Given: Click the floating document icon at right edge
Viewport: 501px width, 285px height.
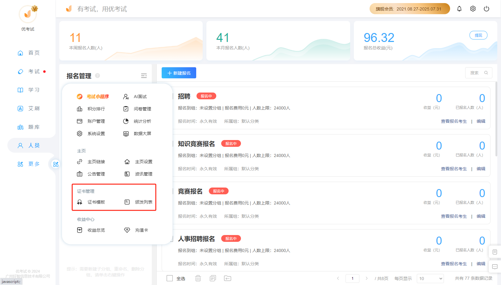Looking at the screenshot, I should (495, 252).
